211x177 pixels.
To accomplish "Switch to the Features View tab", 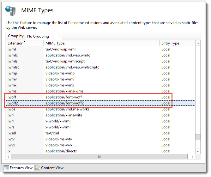I will 19,168.
